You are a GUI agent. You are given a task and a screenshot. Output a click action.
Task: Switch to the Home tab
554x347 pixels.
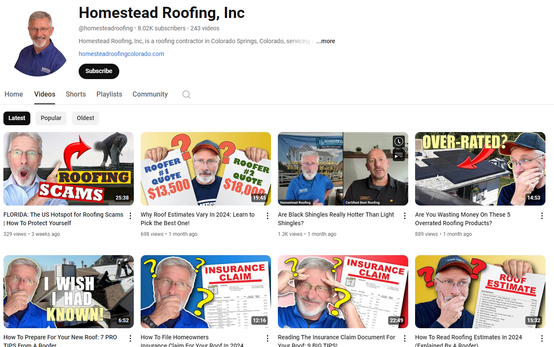[x=14, y=94]
